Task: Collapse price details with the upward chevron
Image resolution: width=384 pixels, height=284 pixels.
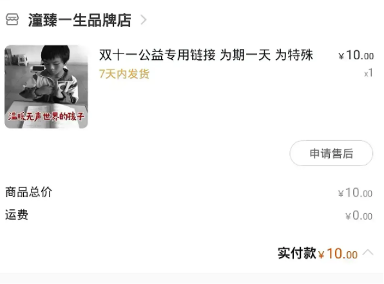Action: click(x=368, y=252)
